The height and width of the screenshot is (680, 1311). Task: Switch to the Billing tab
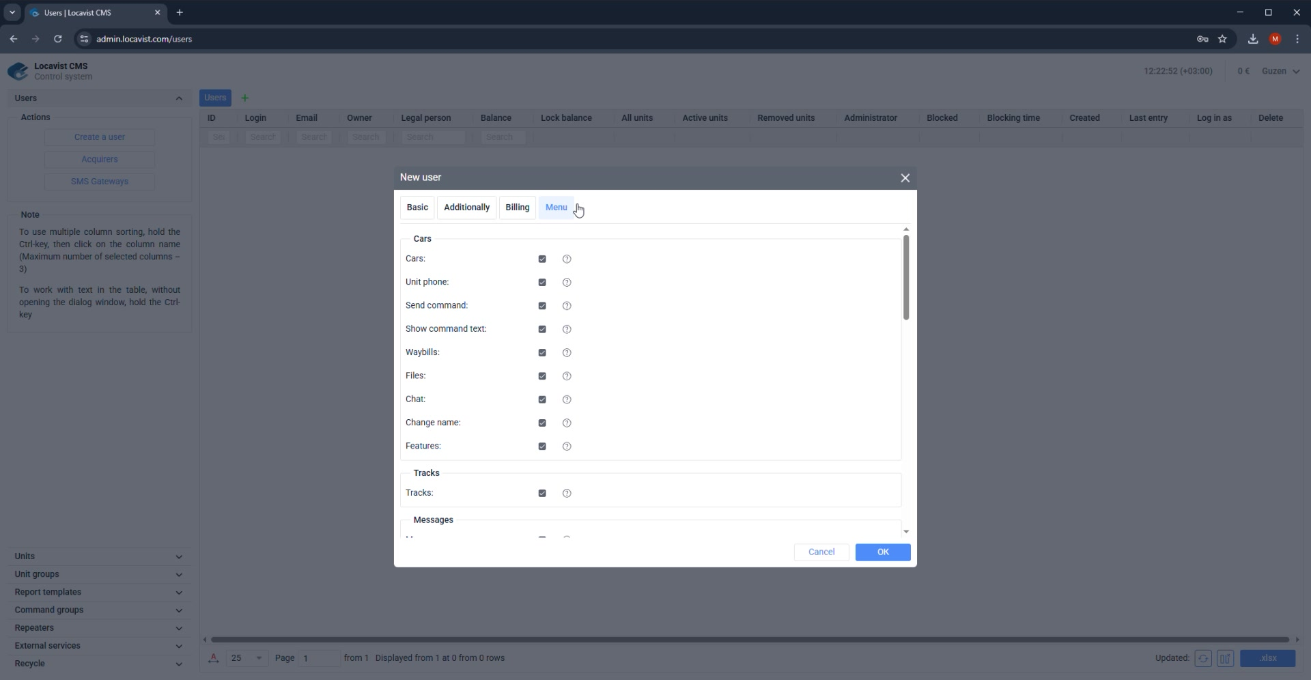tap(517, 208)
